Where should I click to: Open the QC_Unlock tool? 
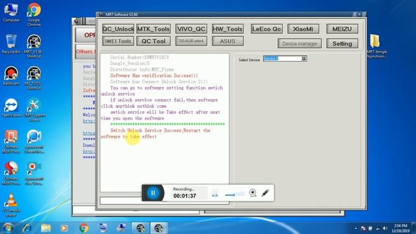[118, 29]
